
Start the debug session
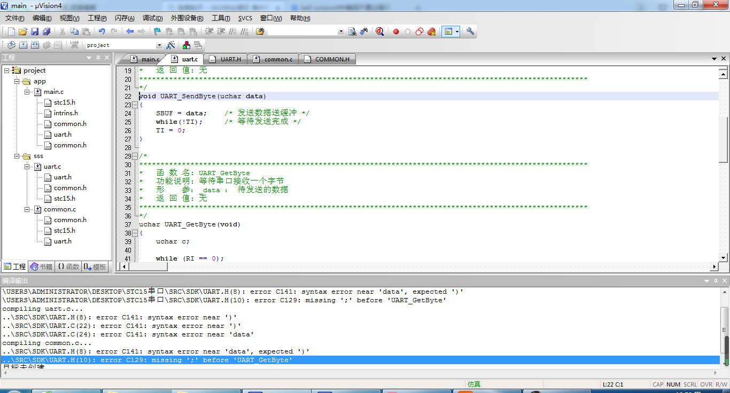[x=379, y=32]
